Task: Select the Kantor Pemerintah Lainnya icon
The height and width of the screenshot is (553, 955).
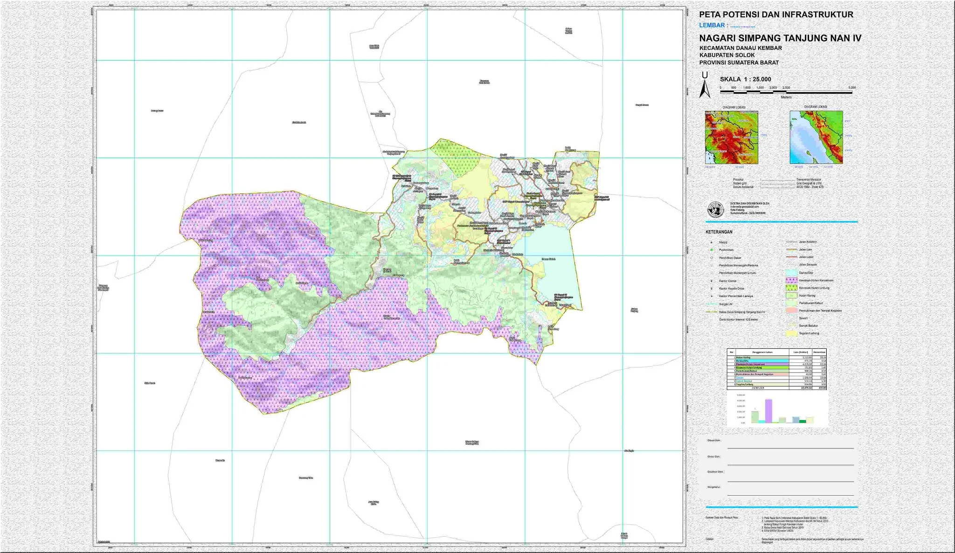Action: pyautogui.click(x=711, y=296)
